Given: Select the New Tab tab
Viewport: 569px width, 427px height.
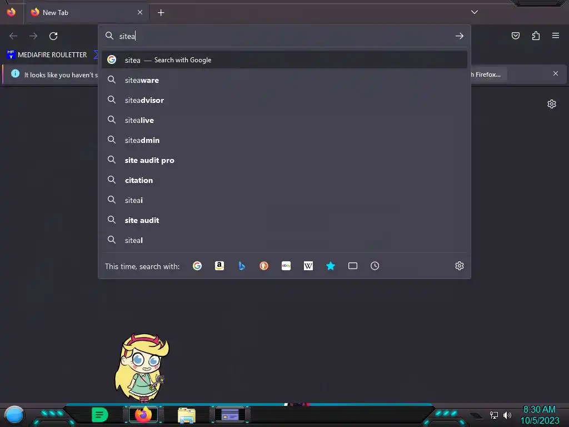Looking at the screenshot, I should [87, 13].
